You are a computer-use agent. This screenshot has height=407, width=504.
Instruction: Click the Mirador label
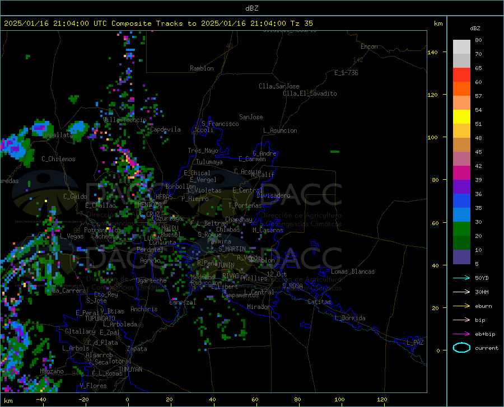pos(259,307)
